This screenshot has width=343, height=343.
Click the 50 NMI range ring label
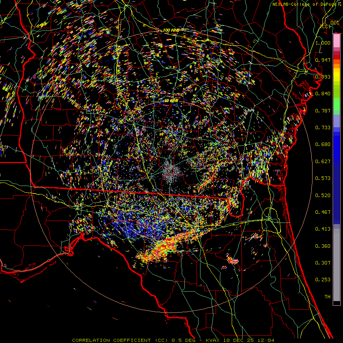click(x=171, y=101)
